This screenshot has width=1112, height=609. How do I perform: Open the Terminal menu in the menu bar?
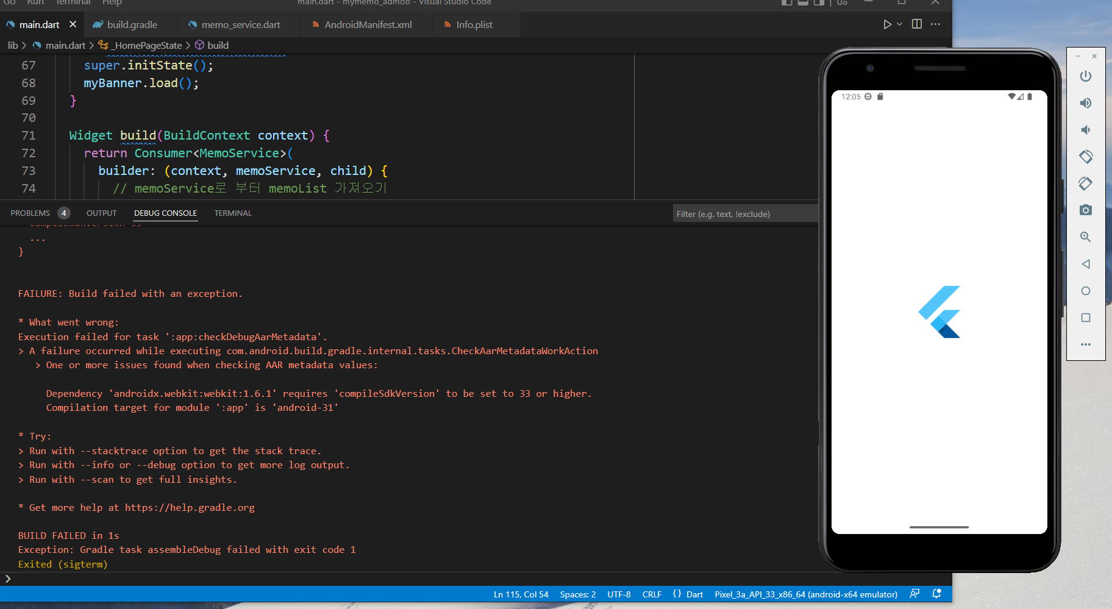[x=73, y=2]
